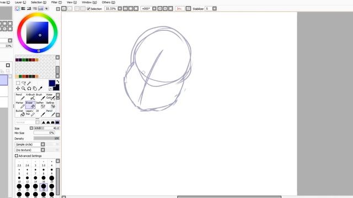Adjust the Min Size slider
353x198 pixels.
coord(44,133)
